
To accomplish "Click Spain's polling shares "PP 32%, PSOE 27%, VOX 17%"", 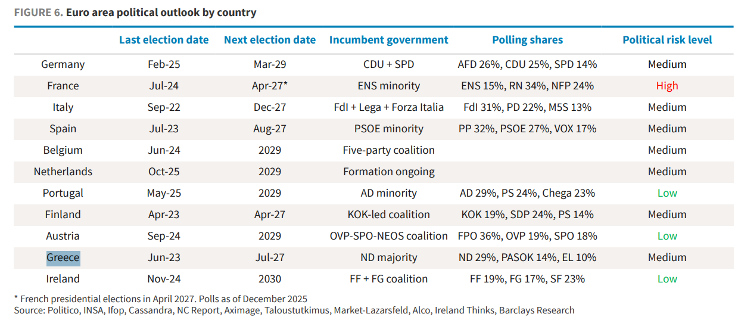I will click(x=527, y=129).
